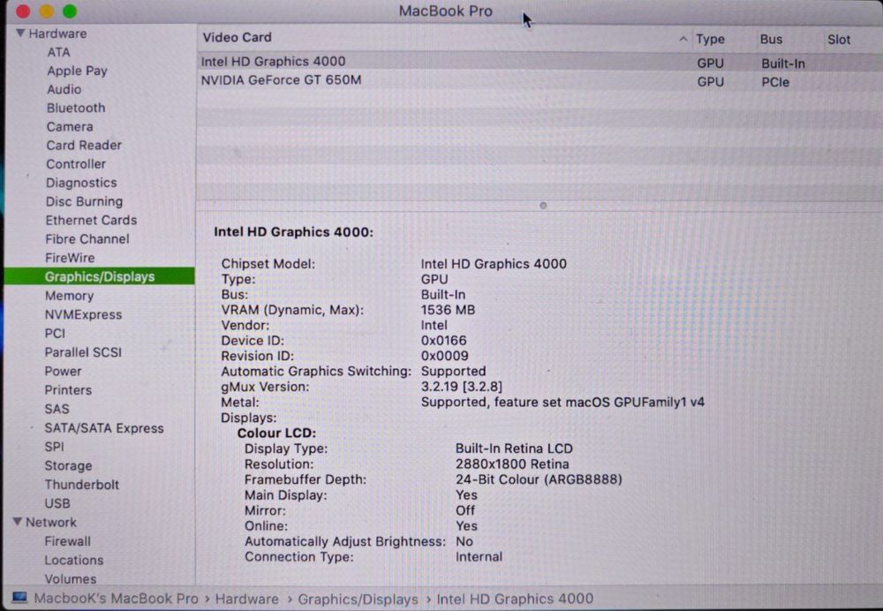Viewport: 883px width, 611px height.
Task: Select ATA in the sidebar
Action: point(58,52)
